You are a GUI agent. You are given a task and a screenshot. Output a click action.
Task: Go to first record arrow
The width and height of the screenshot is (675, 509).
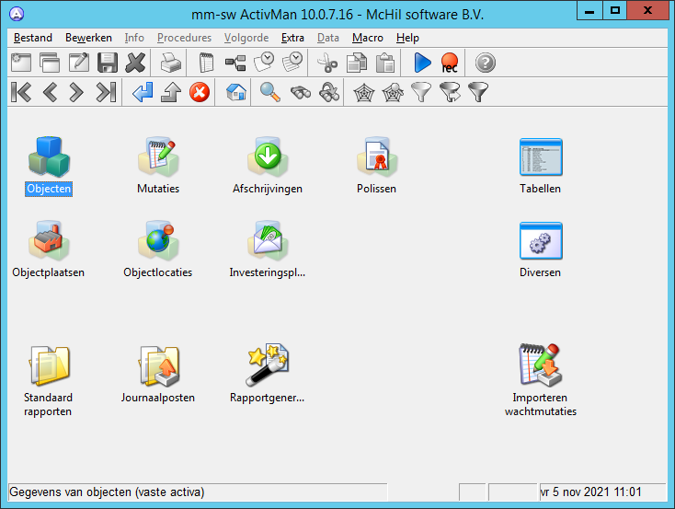21,92
